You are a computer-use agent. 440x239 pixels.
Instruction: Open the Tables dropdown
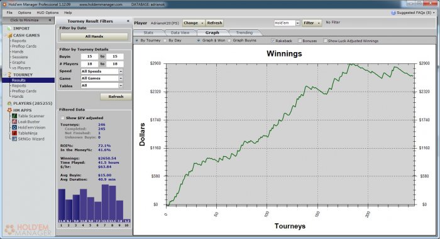121,86
